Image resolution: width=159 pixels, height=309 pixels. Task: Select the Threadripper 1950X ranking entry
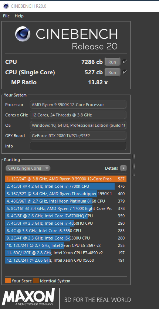click(x=66, y=194)
